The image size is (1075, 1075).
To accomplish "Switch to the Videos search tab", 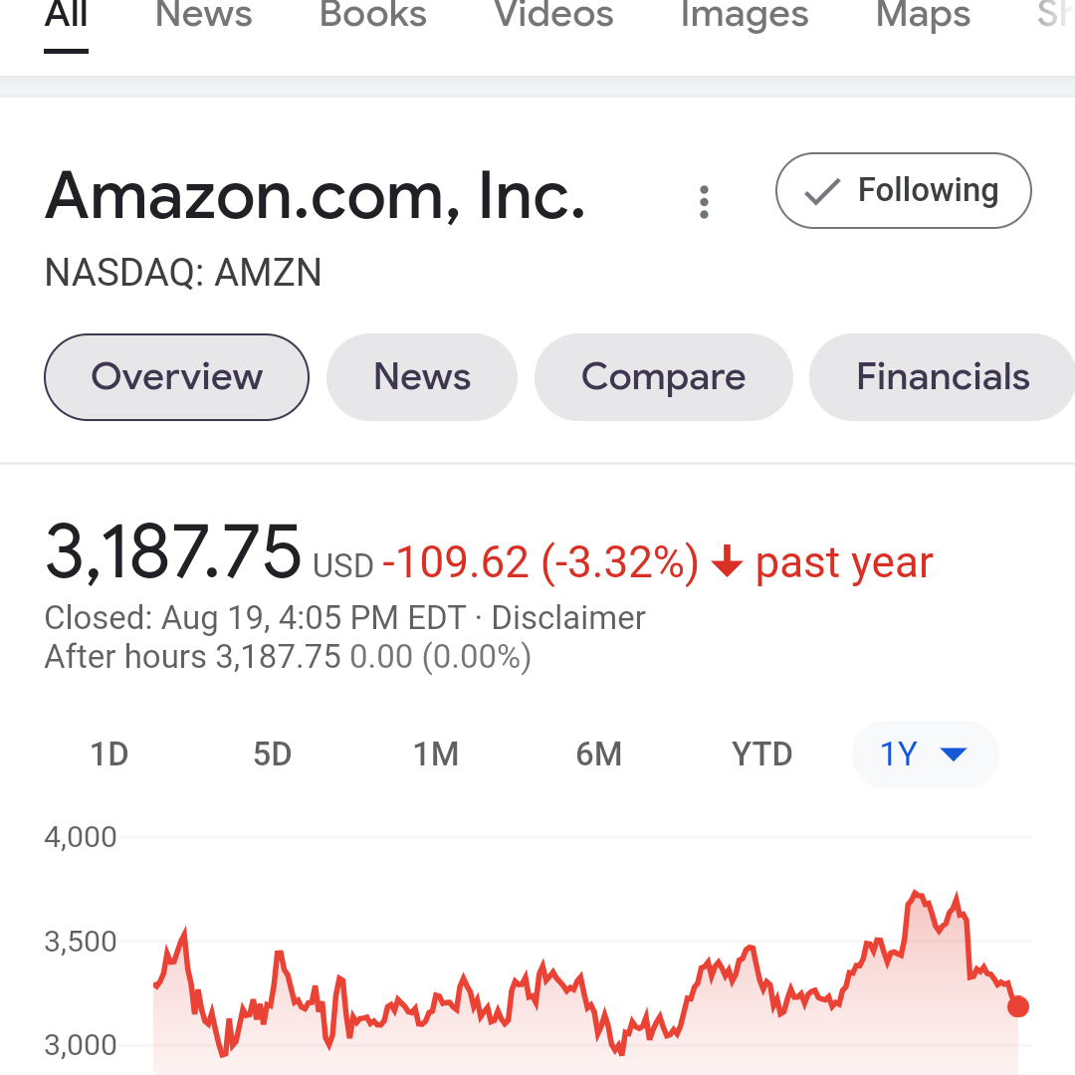I will point(552,15).
